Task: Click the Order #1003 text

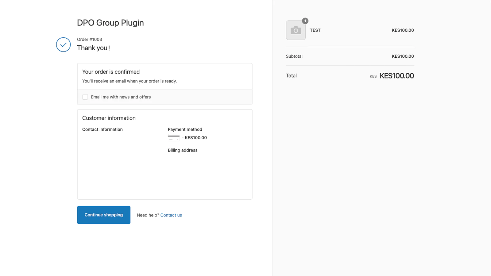Action: tap(90, 40)
